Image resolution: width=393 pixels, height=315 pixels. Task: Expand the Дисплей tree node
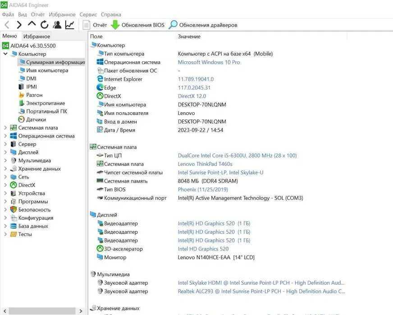5,152
